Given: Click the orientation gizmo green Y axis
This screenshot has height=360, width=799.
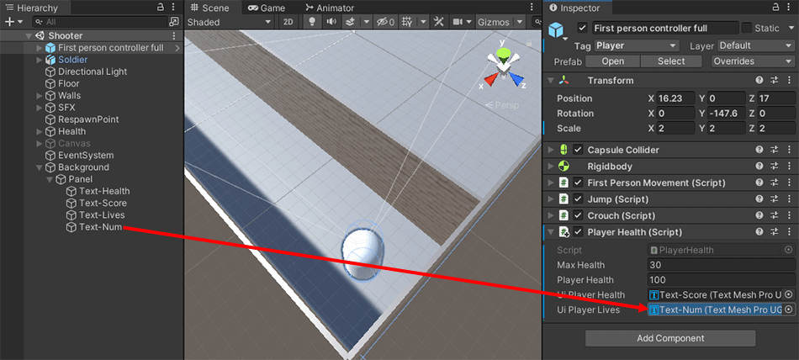Looking at the screenshot, I should [x=503, y=56].
